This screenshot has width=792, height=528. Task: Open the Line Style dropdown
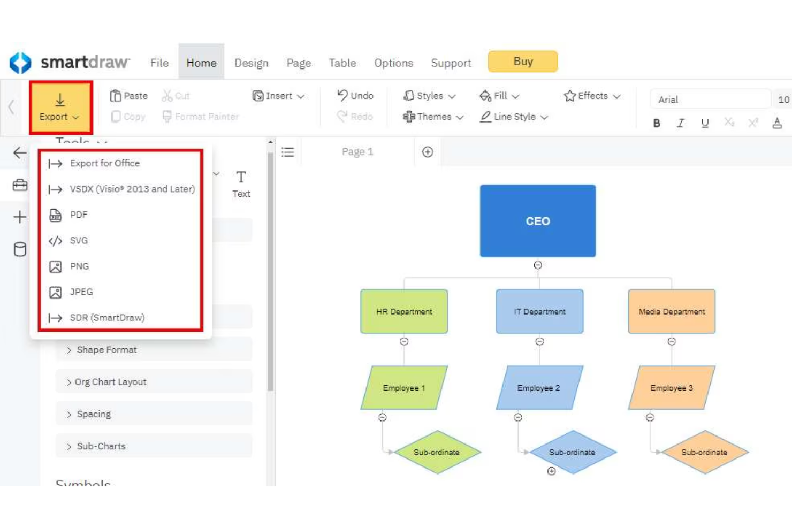[x=514, y=117]
